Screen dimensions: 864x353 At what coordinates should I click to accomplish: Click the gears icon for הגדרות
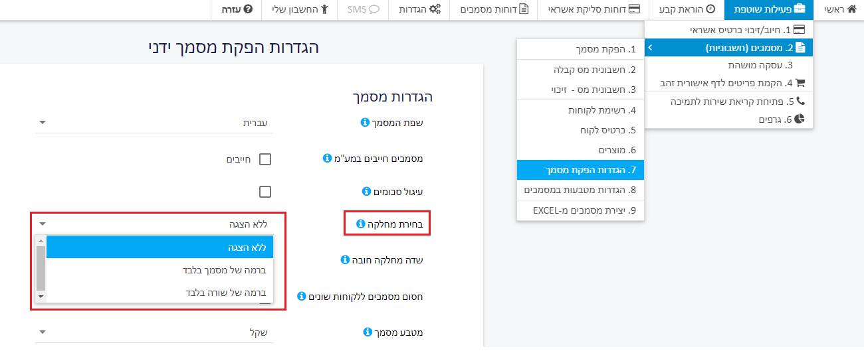435,9
